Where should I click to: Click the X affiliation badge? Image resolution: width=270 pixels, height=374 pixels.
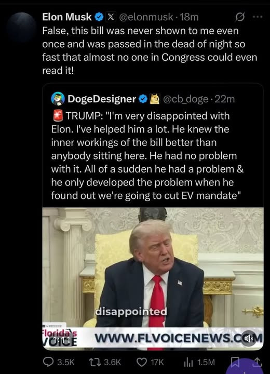(111, 17)
